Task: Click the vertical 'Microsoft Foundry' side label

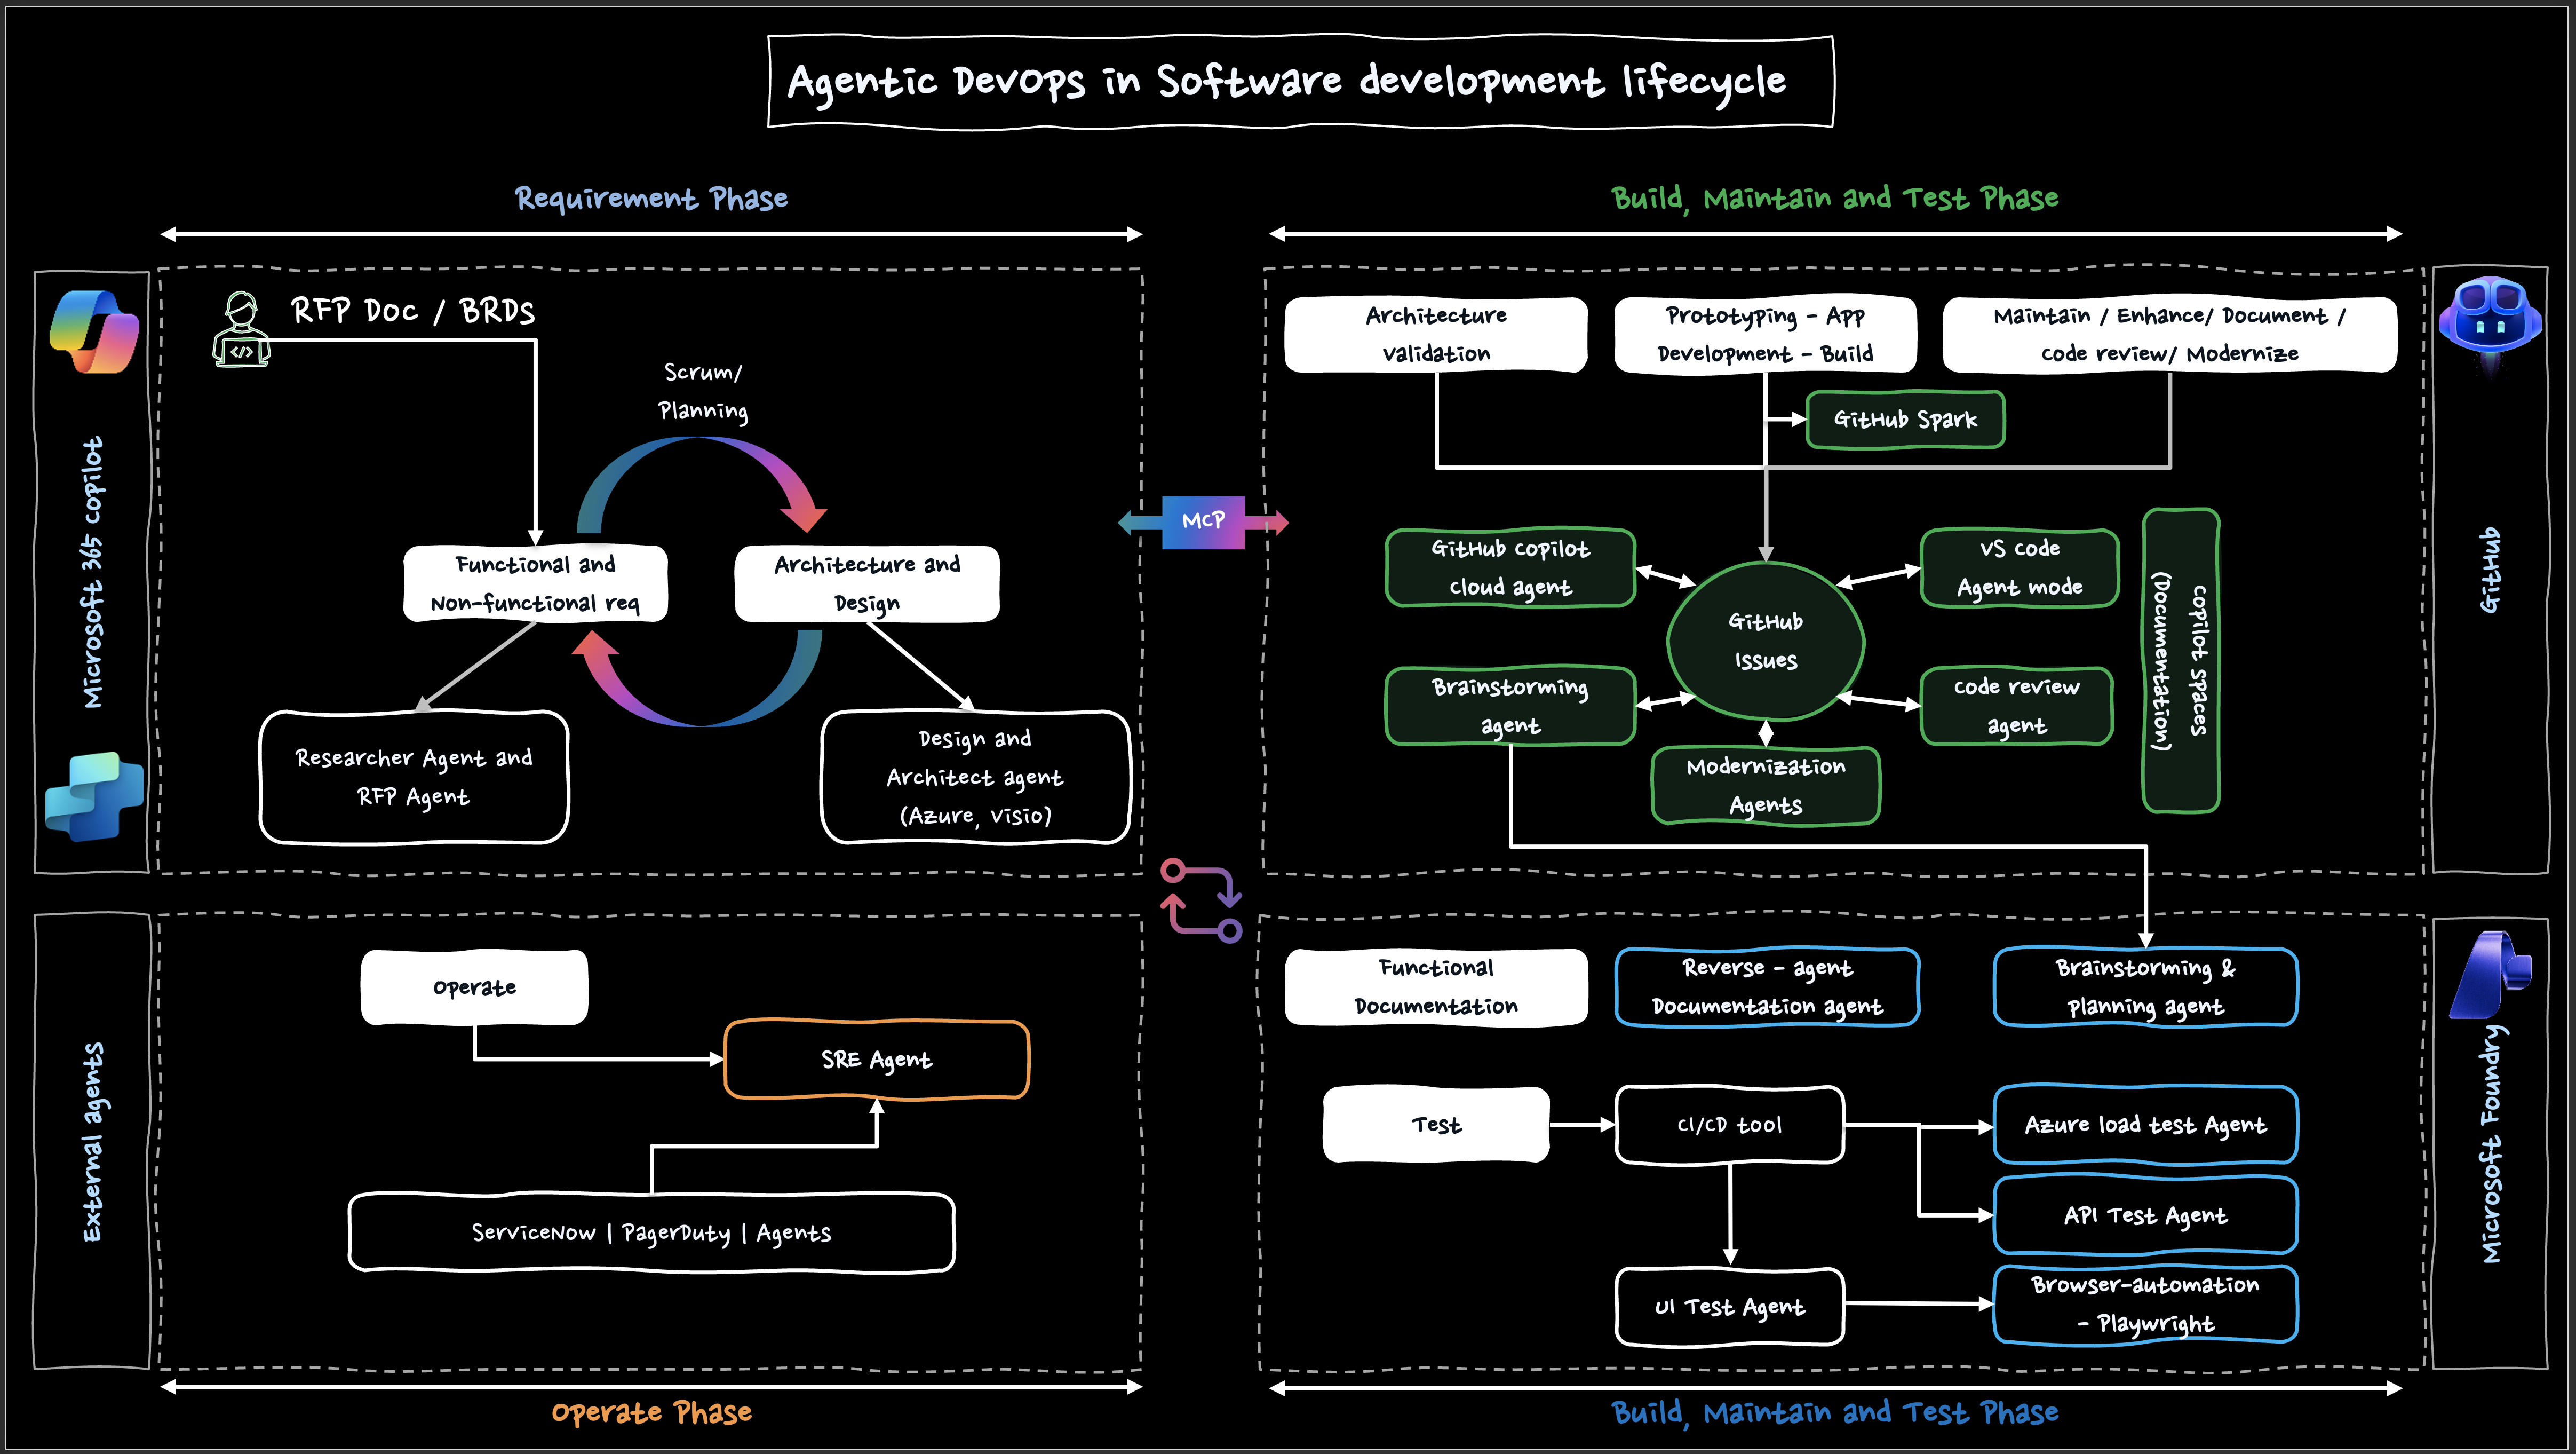Action: (x=2490, y=1143)
